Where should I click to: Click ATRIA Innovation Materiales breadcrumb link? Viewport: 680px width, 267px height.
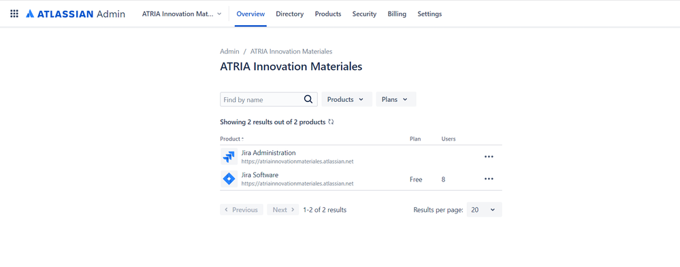[x=291, y=51]
